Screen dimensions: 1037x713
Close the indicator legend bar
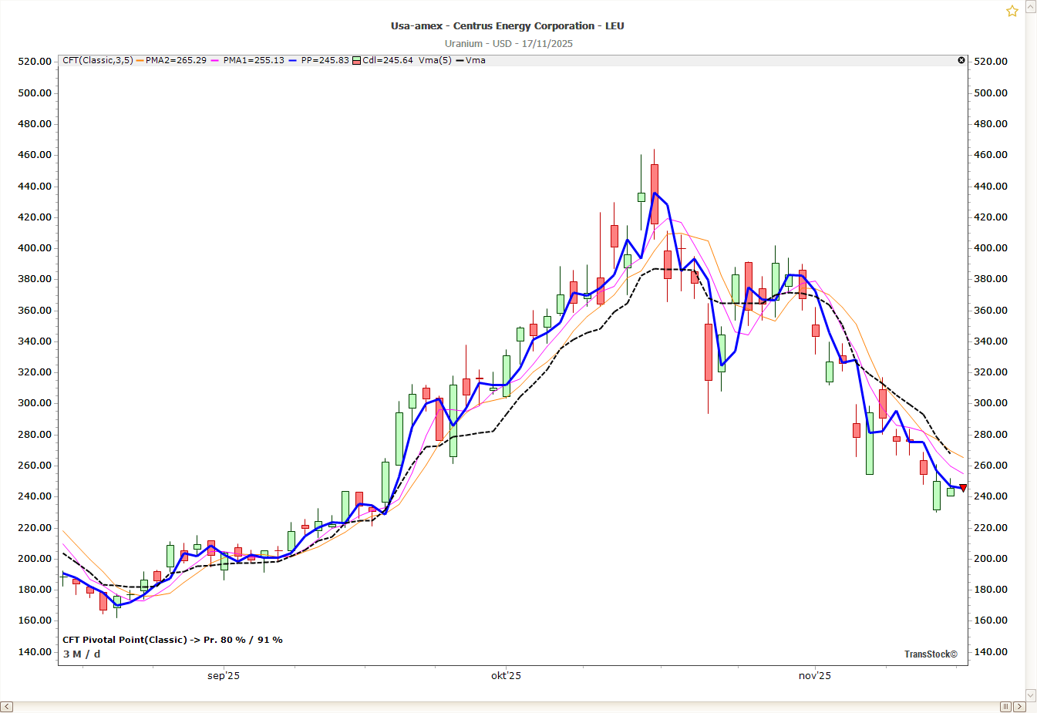pyautogui.click(x=961, y=60)
